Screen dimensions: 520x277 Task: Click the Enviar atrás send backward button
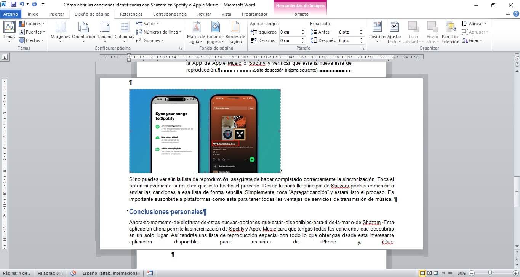[432, 32]
